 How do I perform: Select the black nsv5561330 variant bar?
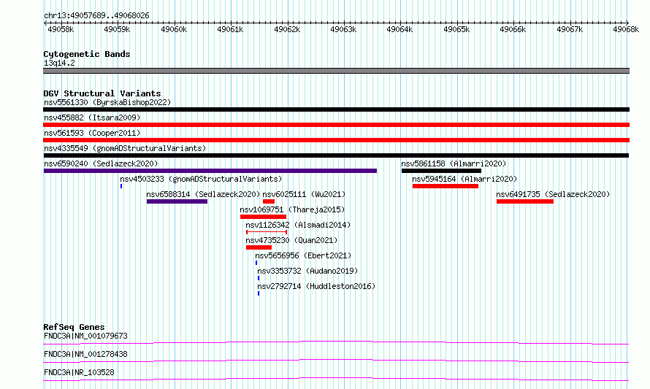tap(336, 109)
